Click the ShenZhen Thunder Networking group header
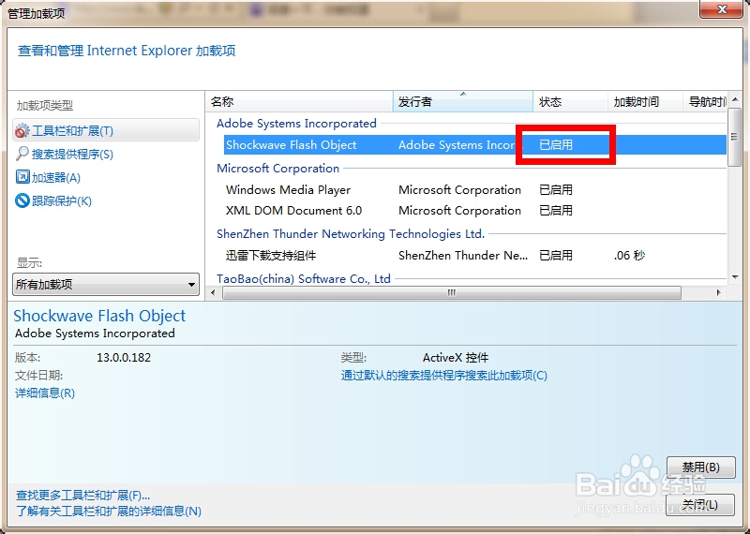This screenshot has width=750, height=534. pyautogui.click(x=351, y=234)
